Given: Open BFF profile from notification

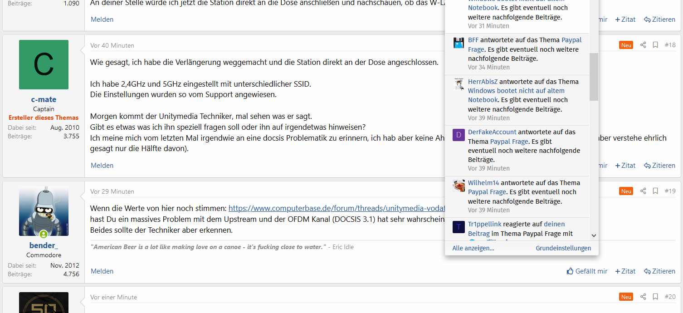Looking at the screenshot, I should click(x=473, y=40).
